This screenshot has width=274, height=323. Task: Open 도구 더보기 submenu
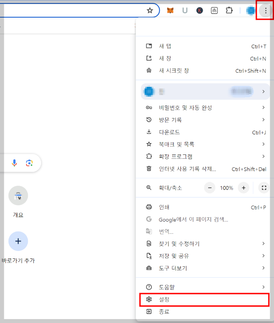point(206,268)
